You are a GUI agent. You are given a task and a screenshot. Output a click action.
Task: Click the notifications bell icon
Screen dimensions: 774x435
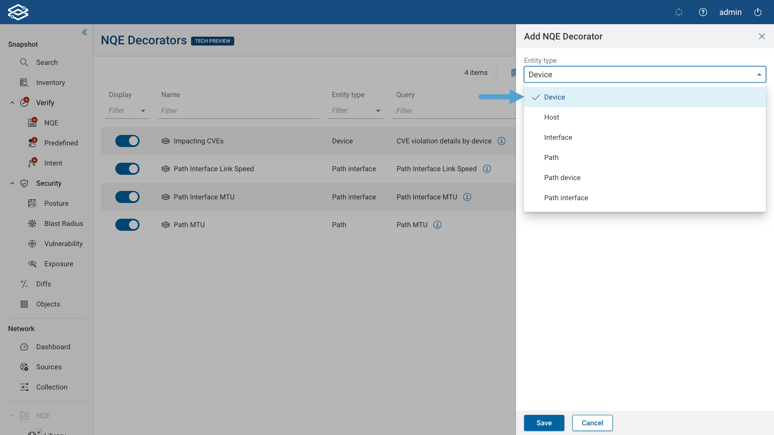point(679,12)
